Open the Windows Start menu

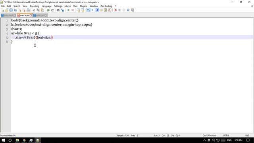click(x=3, y=140)
